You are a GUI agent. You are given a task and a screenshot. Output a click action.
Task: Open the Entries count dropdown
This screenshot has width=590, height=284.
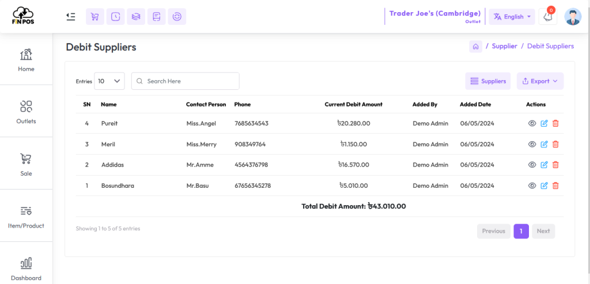click(x=109, y=81)
